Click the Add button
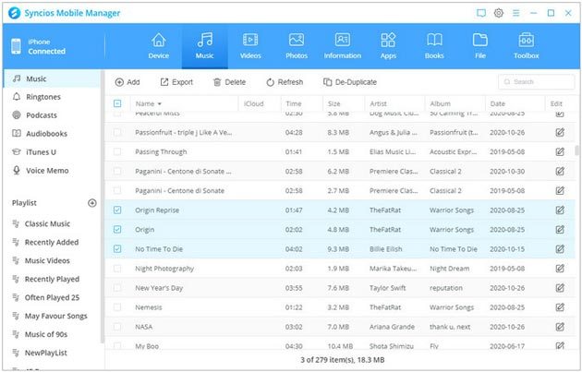 [127, 82]
